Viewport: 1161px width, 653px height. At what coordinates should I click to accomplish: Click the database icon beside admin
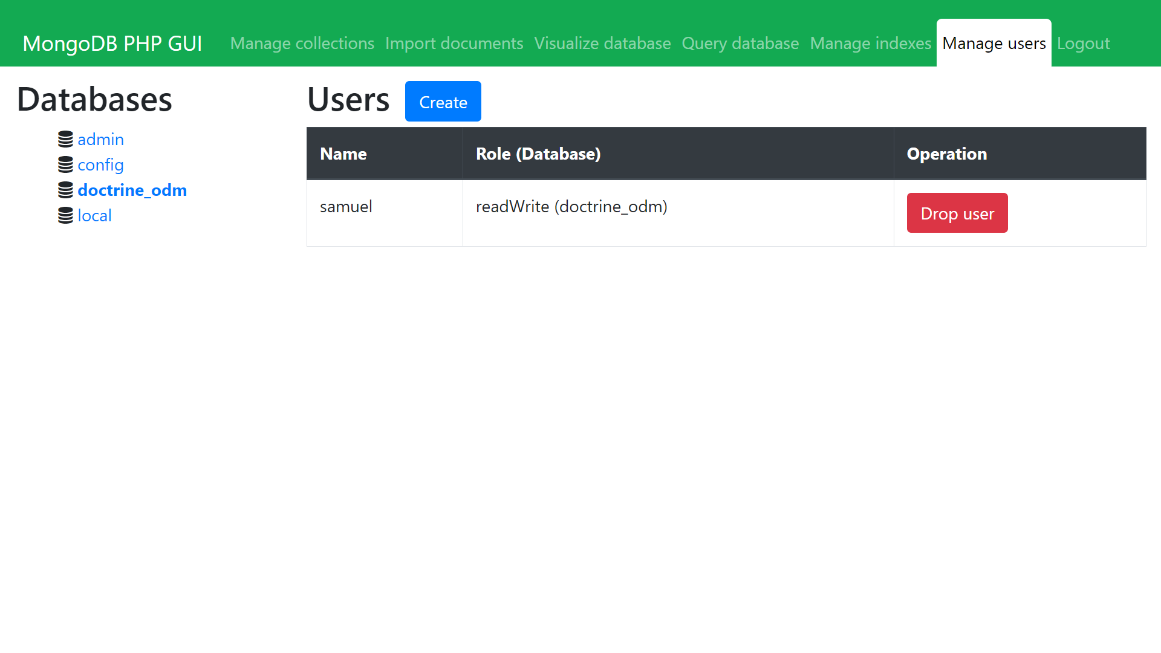pyautogui.click(x=65, y=140)
